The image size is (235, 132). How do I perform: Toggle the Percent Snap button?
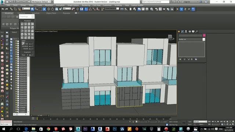click(94, 9)
